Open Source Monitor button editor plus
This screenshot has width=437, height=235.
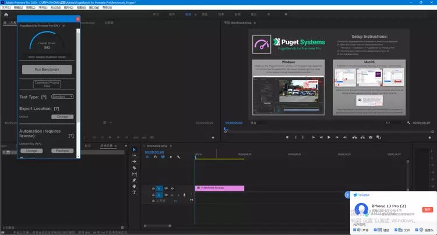[x=213, y=138]
